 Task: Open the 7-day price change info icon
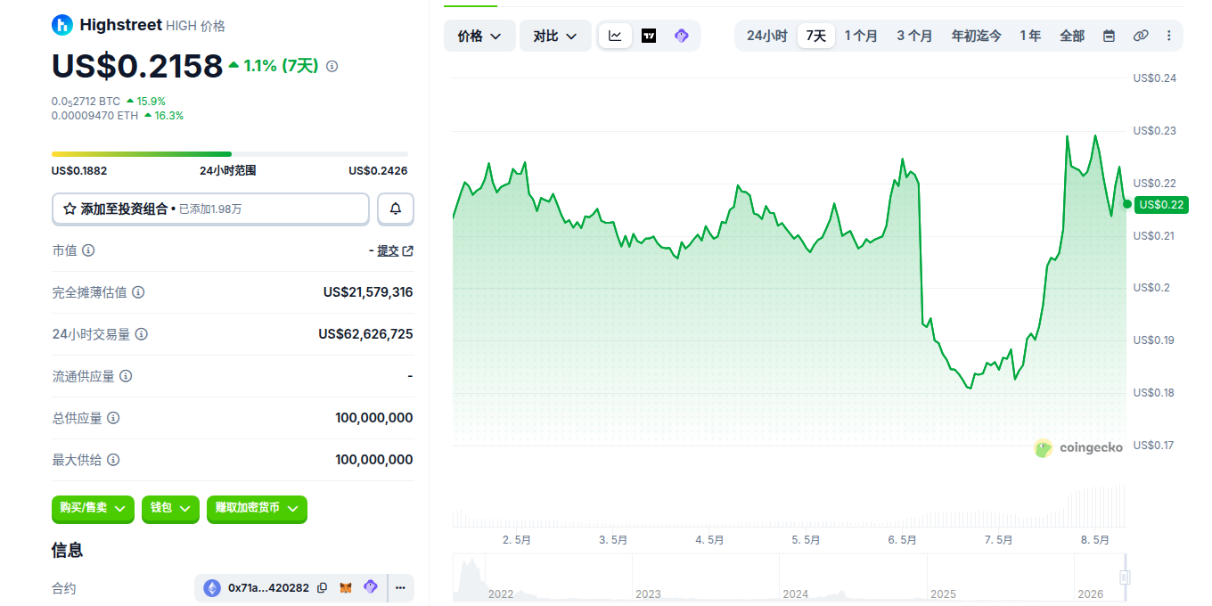click(x=332, y=66)
